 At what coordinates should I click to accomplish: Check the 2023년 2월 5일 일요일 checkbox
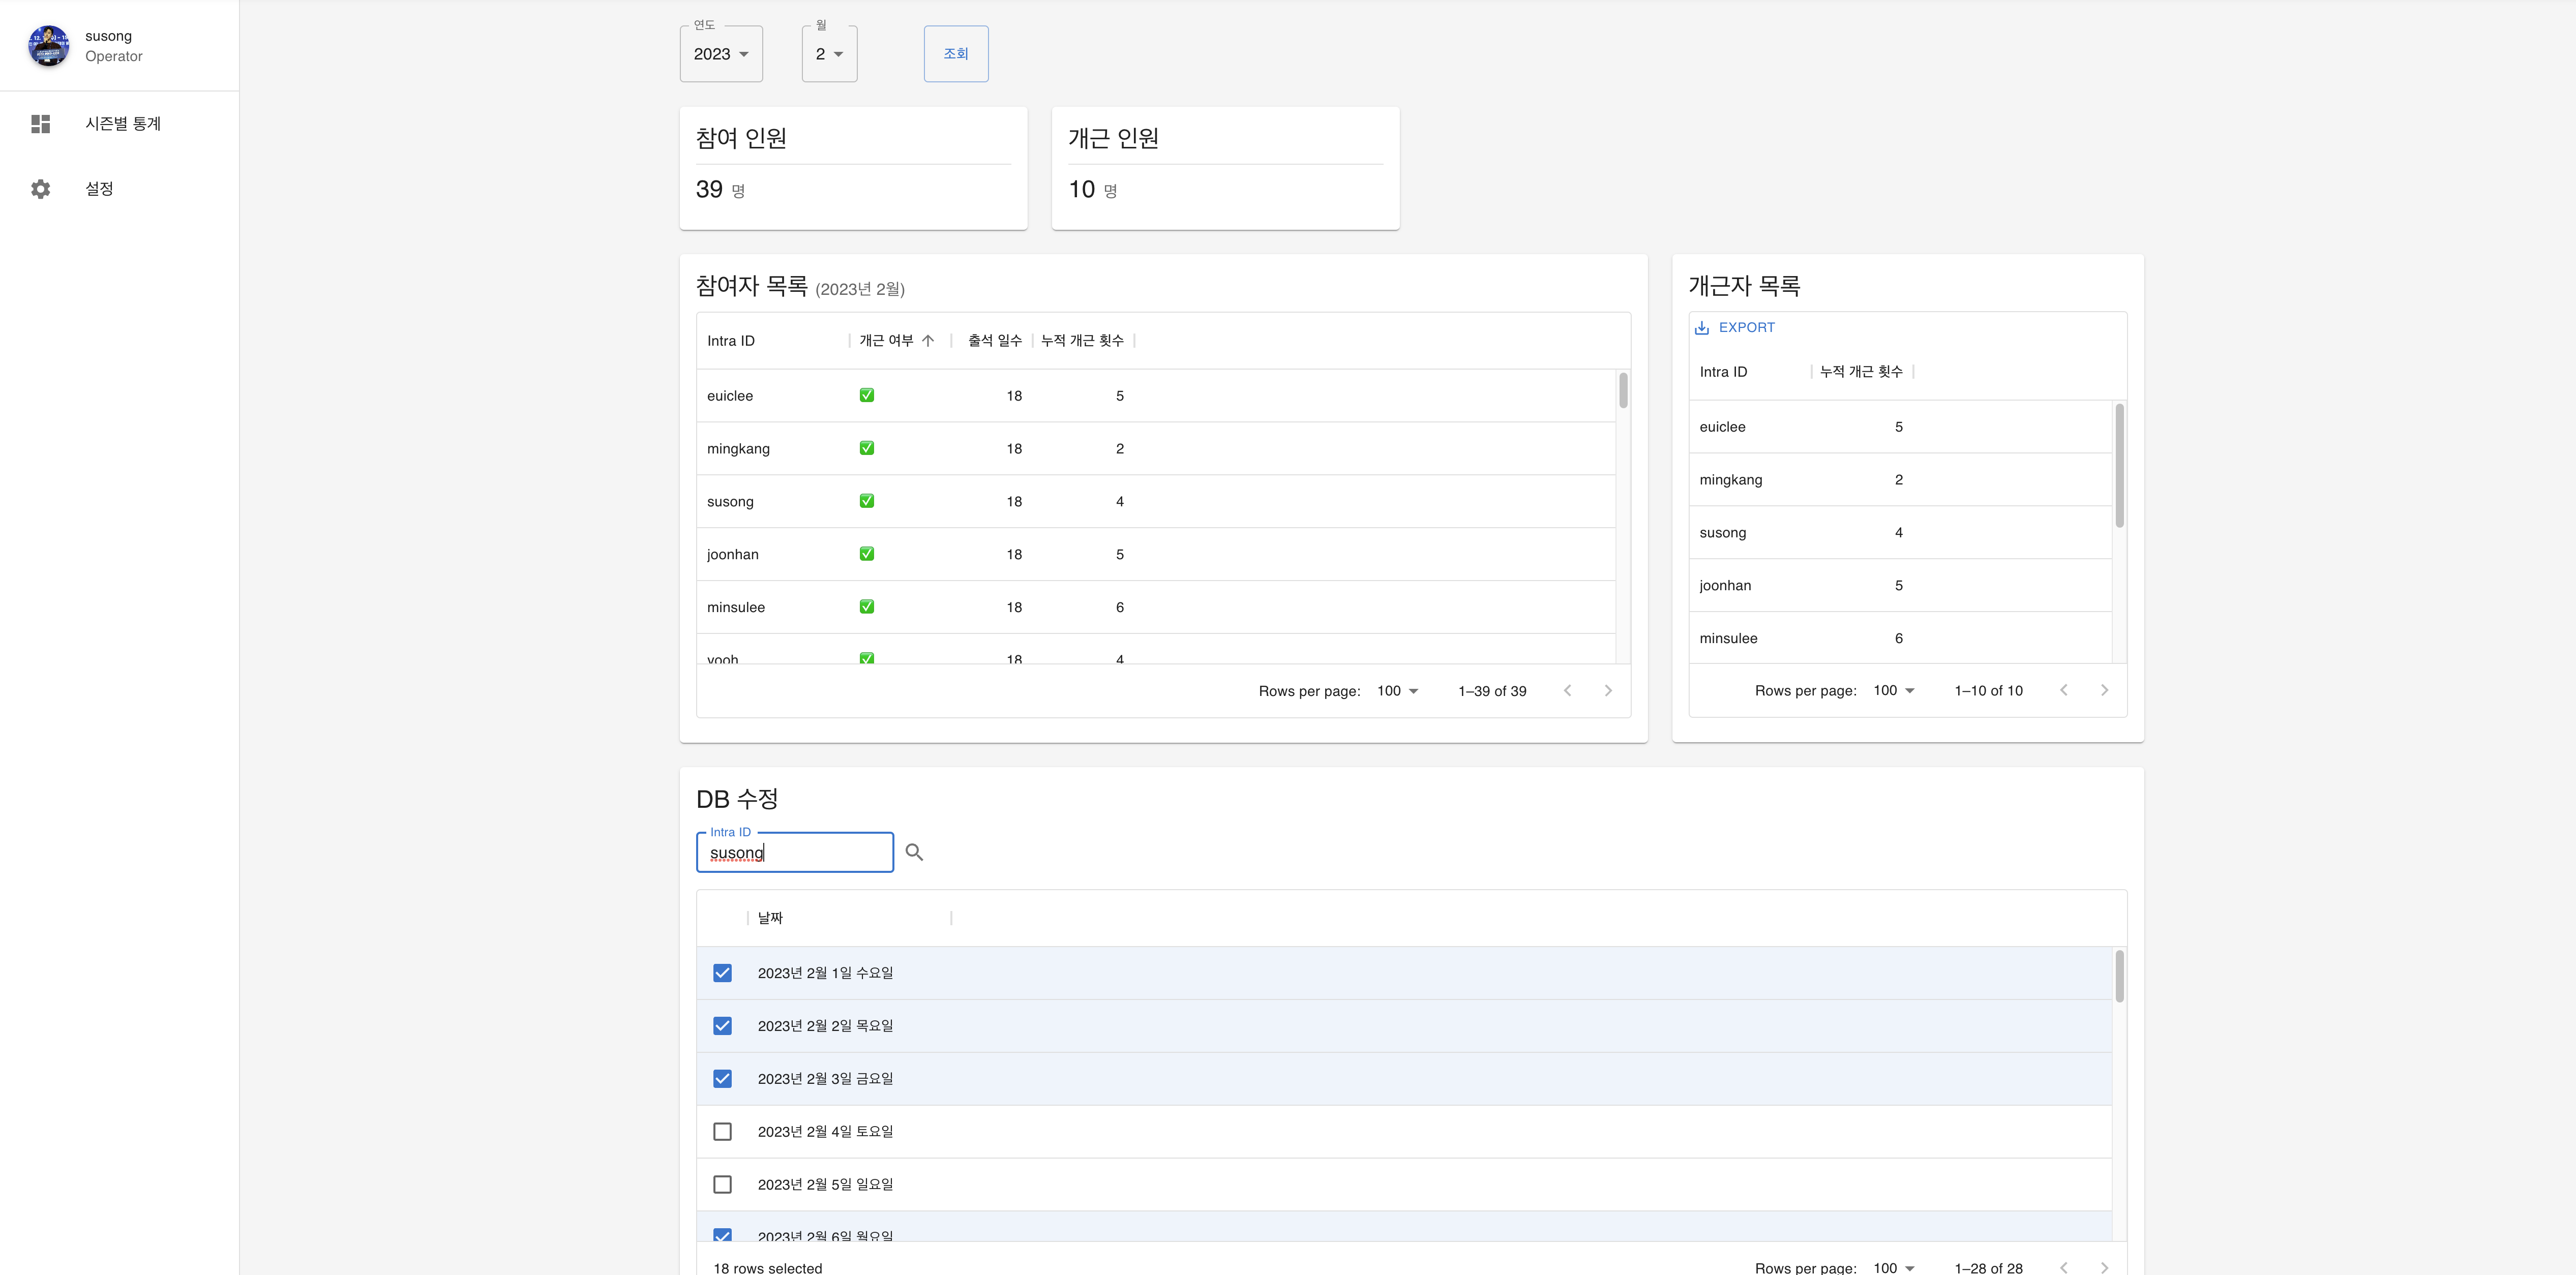click(722, 1185)
